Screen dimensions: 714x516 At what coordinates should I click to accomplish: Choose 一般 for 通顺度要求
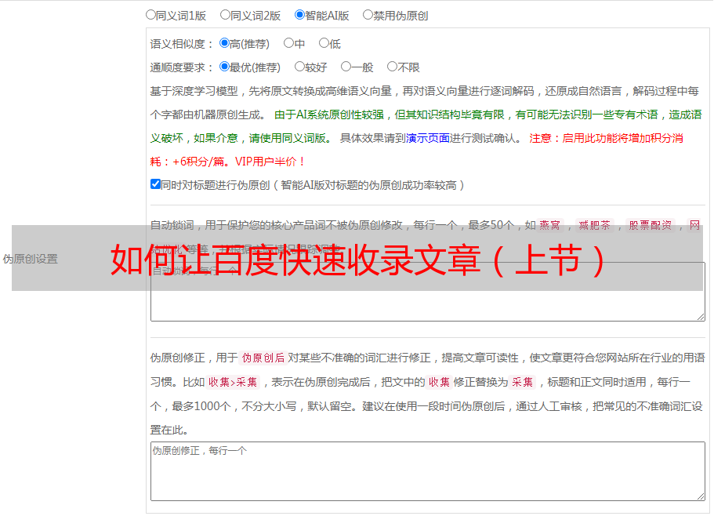(x=346, y=67)
